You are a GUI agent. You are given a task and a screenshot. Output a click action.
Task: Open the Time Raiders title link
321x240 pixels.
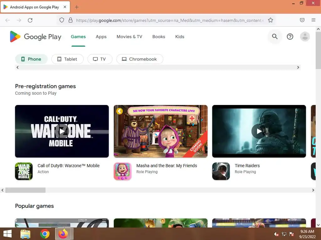pyautogui.click(x=247, y=166)
